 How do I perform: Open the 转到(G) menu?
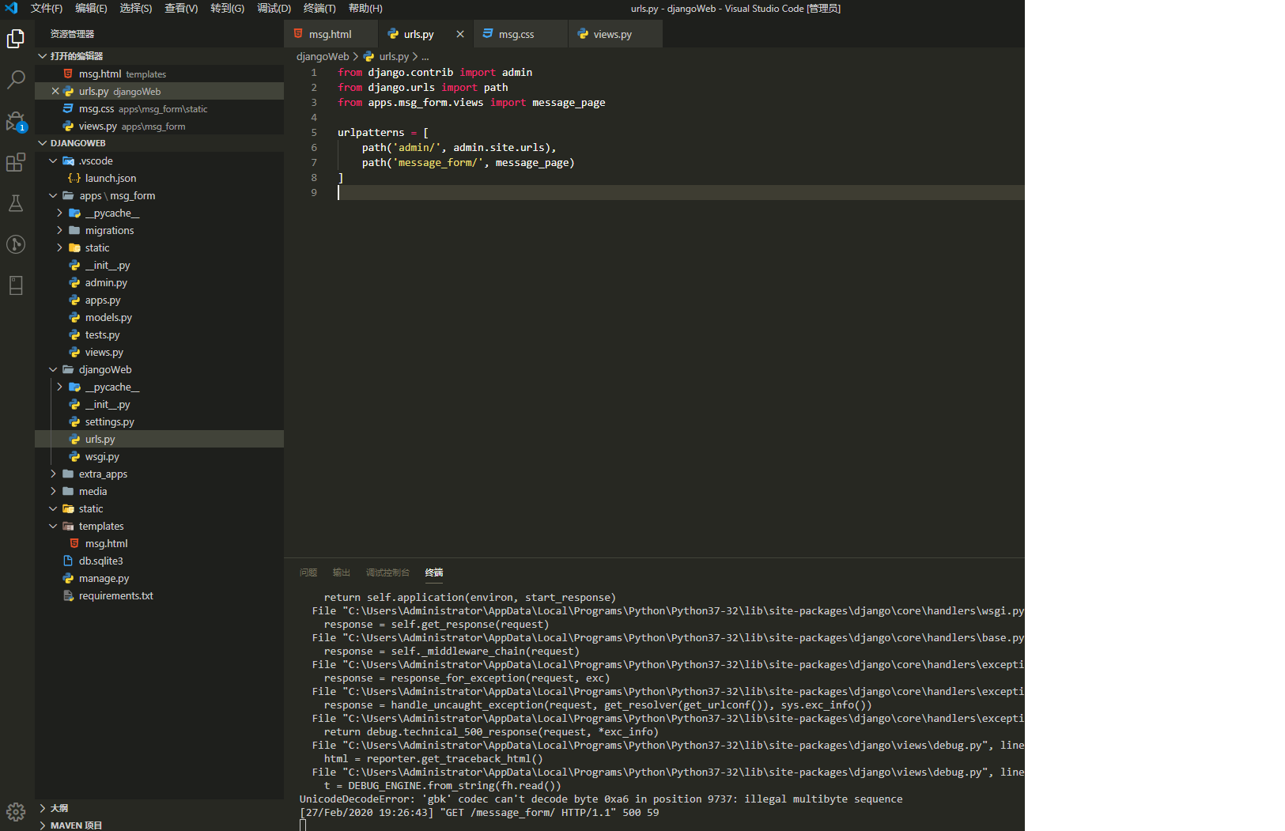point(228,8)
